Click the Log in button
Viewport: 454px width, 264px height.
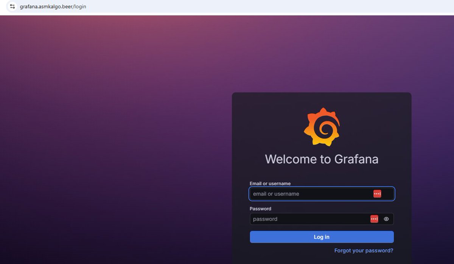(x=322, y=237)
